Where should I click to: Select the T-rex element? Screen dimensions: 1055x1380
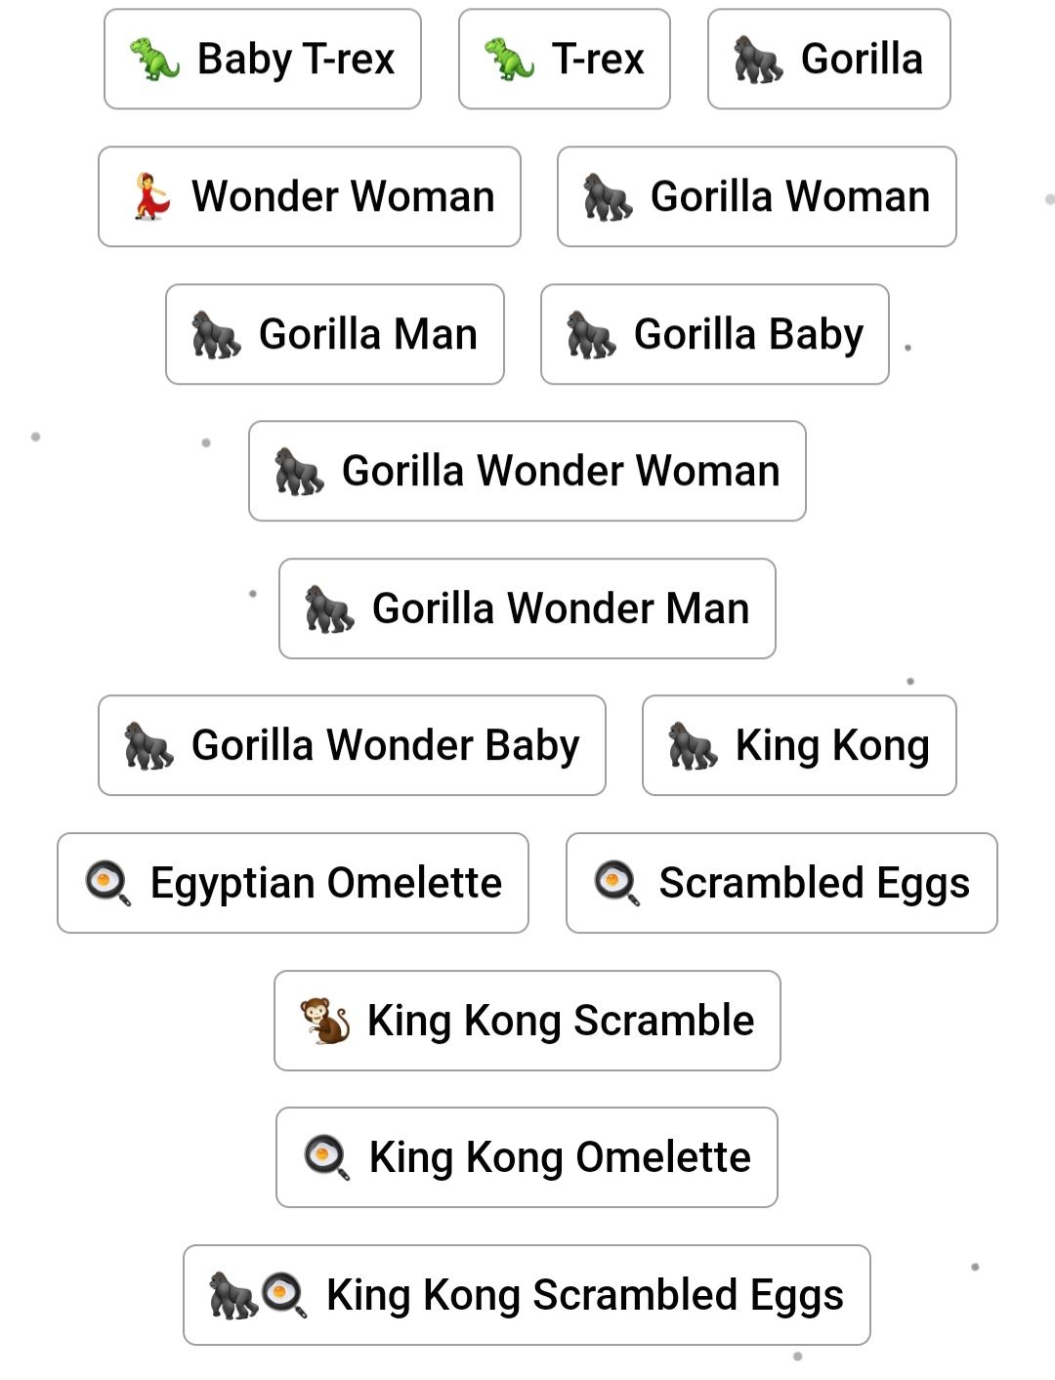point(565,60)
